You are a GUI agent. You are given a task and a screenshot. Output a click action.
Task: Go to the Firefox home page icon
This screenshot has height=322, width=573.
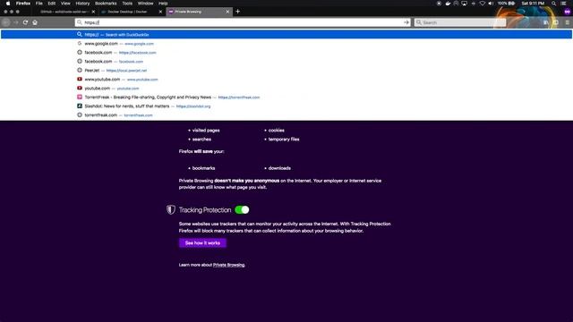pos(35,22)
